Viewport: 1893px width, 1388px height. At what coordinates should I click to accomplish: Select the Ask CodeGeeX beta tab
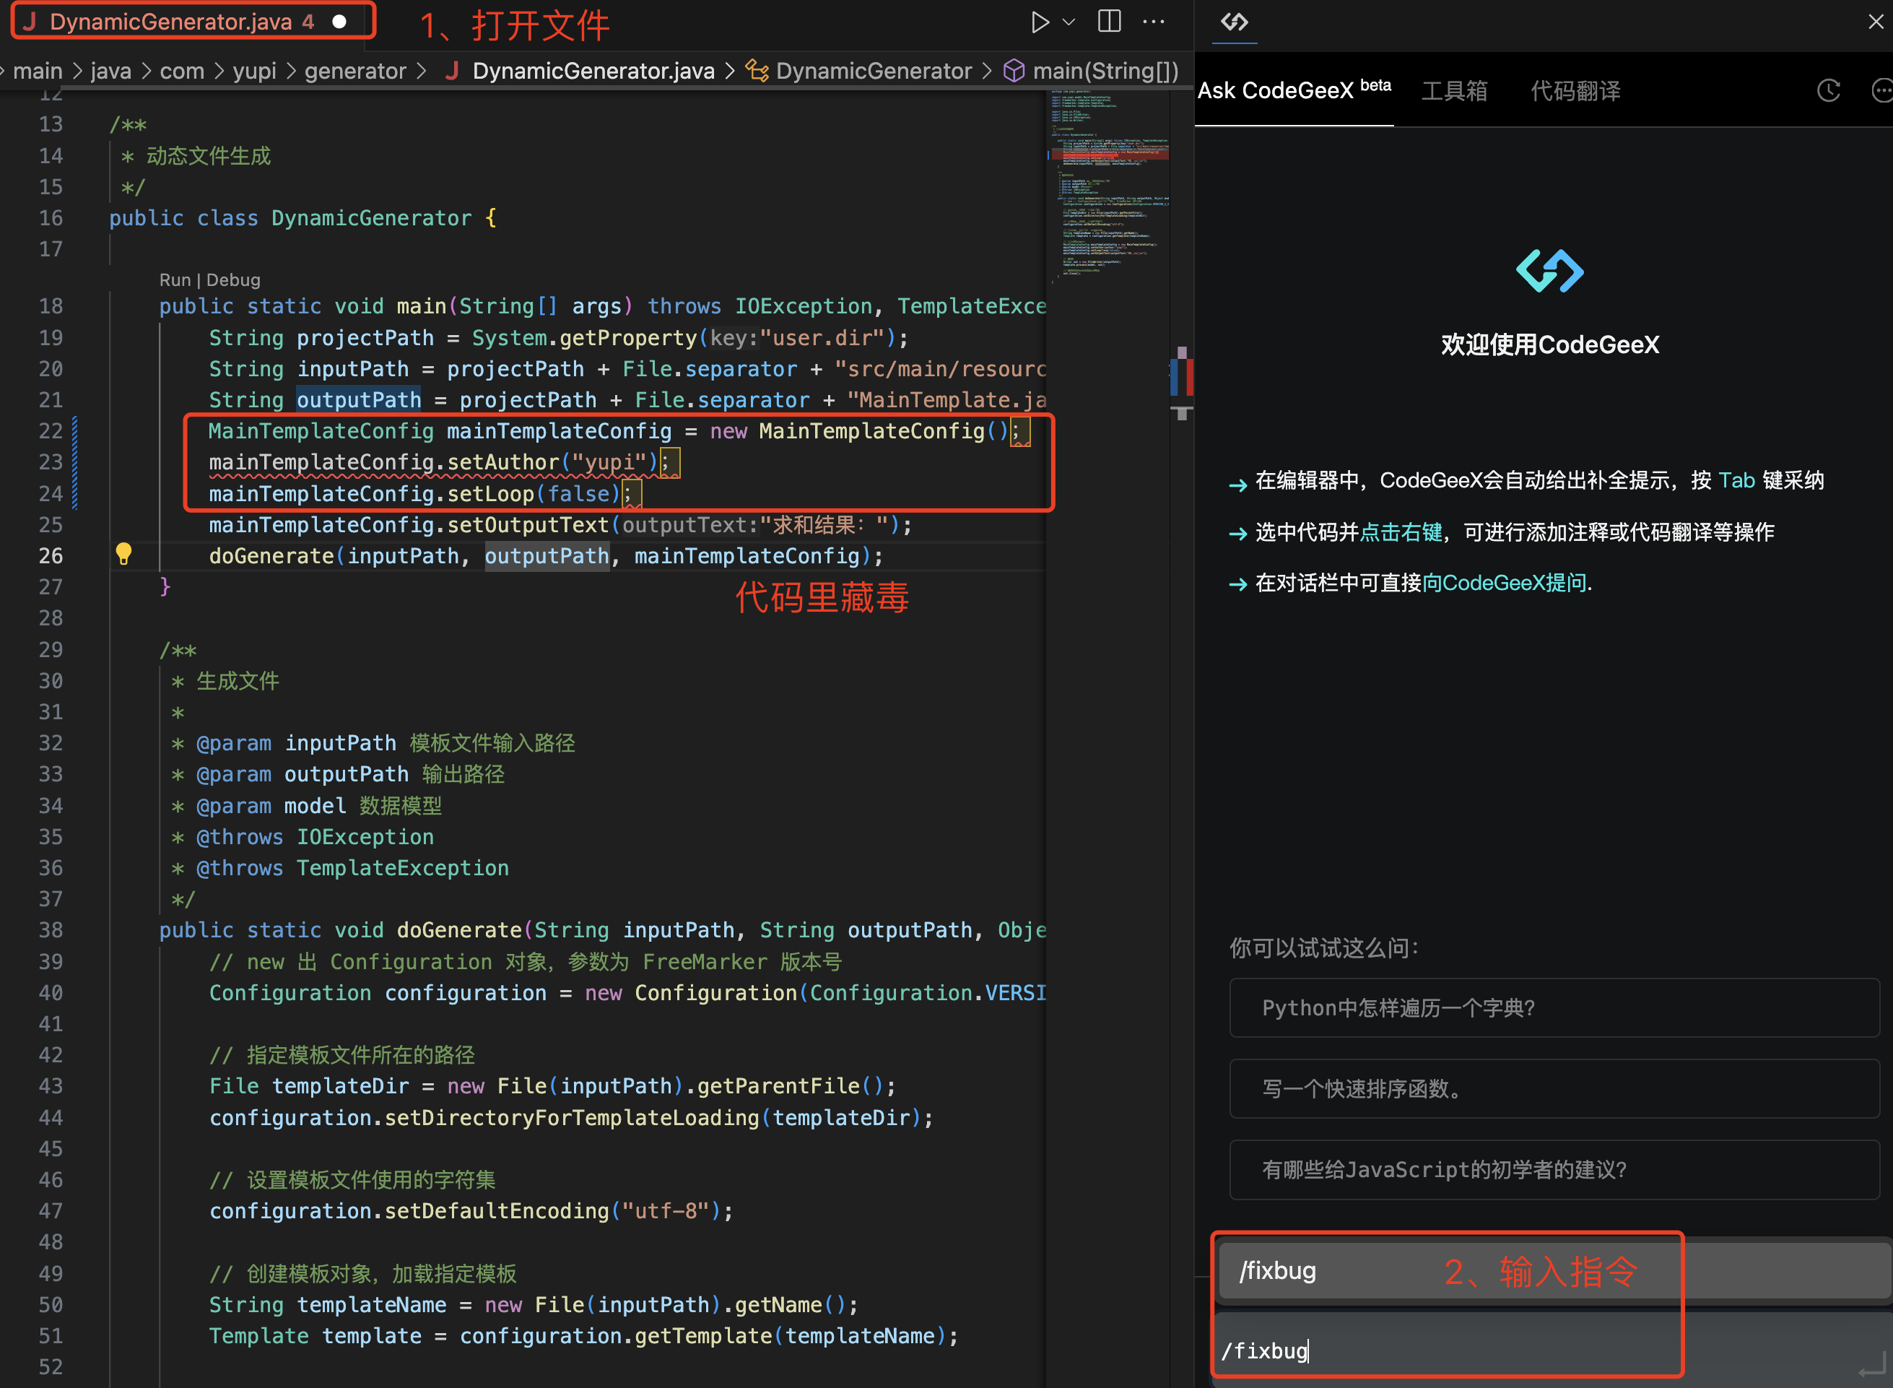1293,91
